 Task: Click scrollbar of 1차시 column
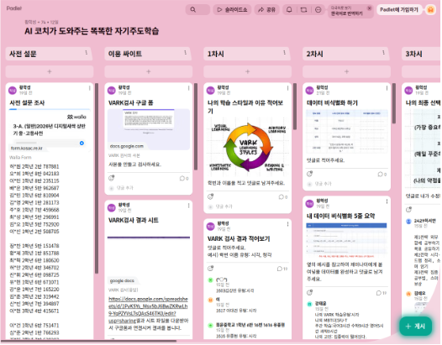coord(295,106)
